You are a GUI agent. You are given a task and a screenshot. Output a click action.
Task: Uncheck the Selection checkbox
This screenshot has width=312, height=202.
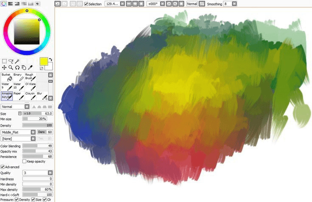87,4
